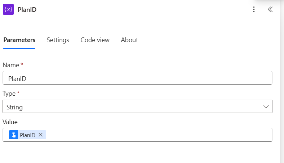Click the Name field label
Image resolution: width=284 pixels, height=163 pixels.
click(x=10, y=65)
